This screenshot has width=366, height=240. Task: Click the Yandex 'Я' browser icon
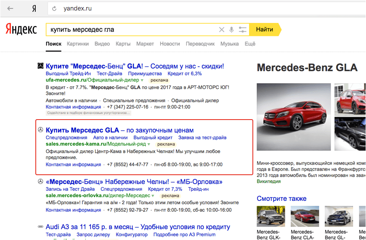point(34,8)
